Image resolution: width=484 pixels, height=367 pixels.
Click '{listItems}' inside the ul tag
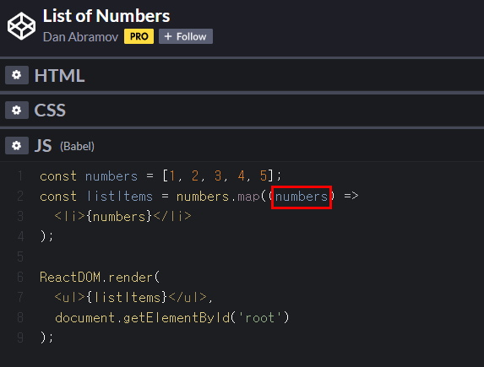(x=127, y=297)
